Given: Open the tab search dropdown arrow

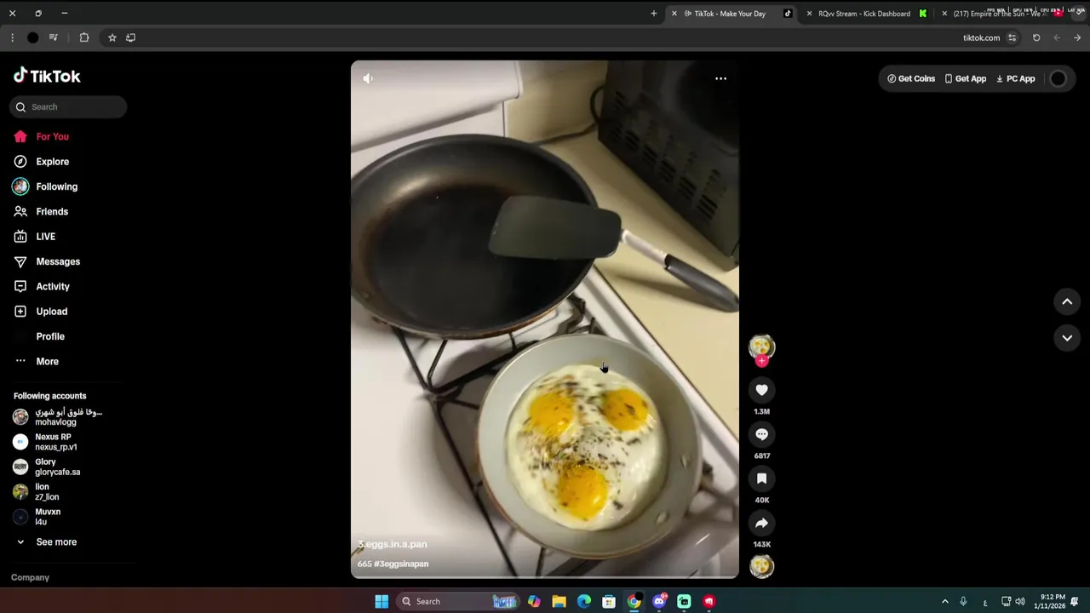Looking at the screenshot, I should (1079, 13).
